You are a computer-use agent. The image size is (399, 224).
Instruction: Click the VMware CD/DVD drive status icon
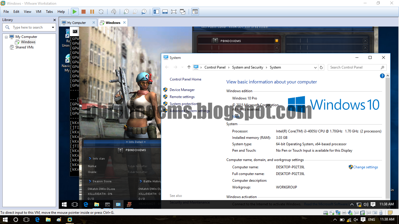point(332,213)
